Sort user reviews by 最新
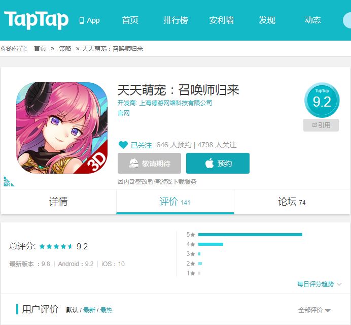 coord(89,310)
